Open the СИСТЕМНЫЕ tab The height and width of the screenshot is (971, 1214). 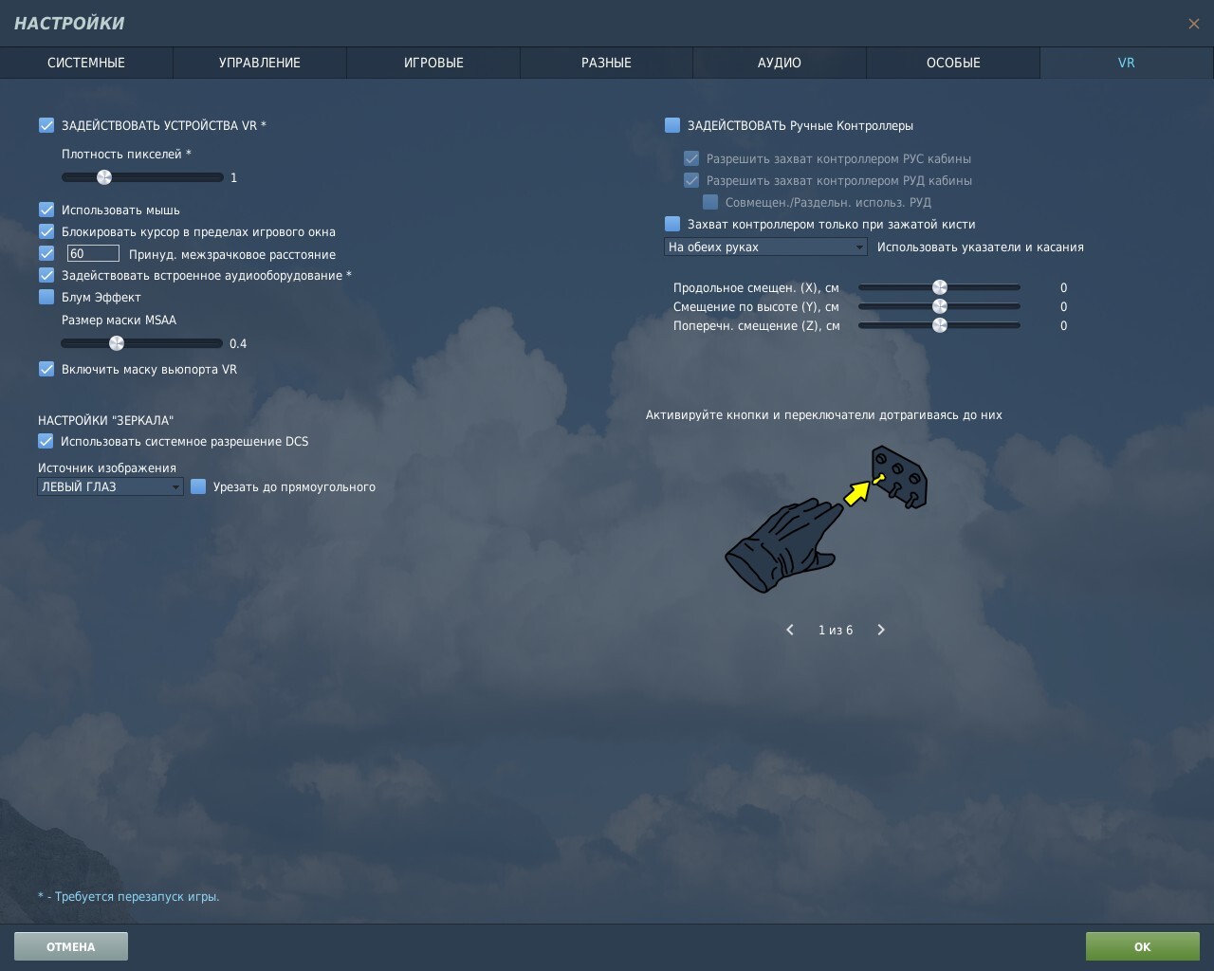pos(86,63)
